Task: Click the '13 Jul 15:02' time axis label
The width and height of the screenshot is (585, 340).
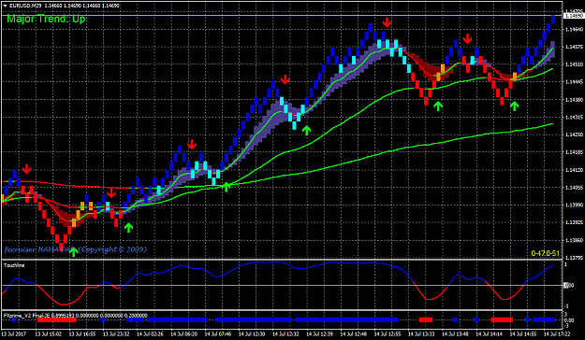Action: 49,334
